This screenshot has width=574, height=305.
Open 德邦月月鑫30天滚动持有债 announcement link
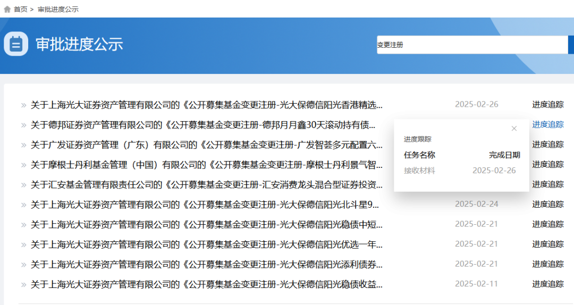click(x=203, y=125)
